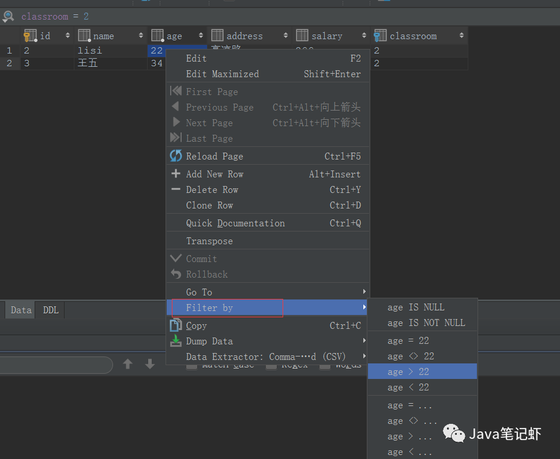The width and height of the screenshot is (560, 459).
Task: Click the address column table icon
Action: pyautogui.click(x=217, y=36)
